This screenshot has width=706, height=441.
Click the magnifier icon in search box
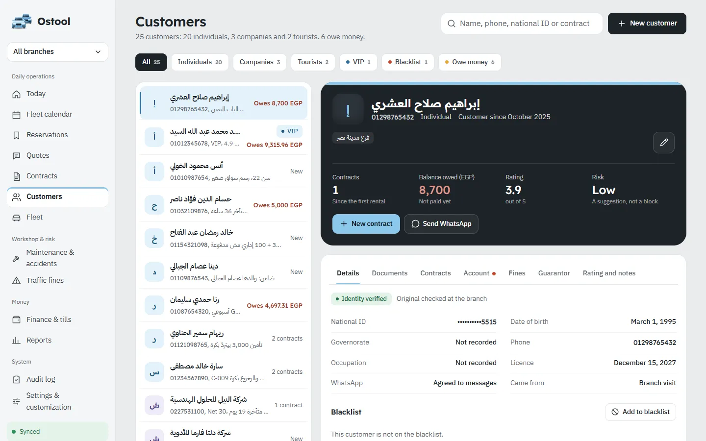(x=452, y=24)
